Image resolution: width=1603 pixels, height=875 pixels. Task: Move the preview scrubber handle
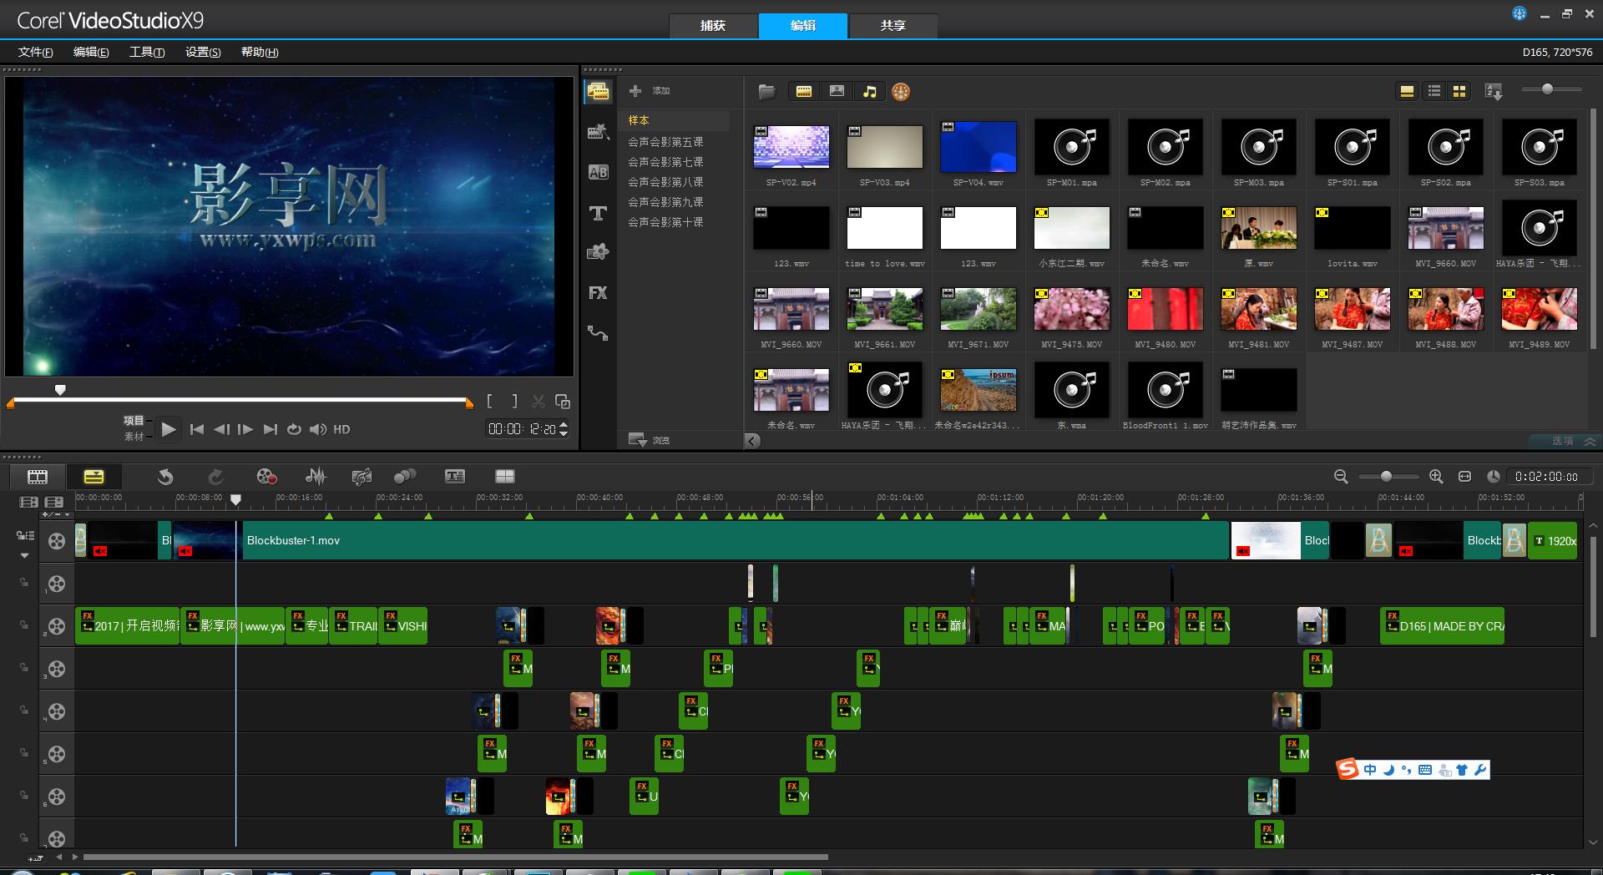click(x=60, y=390)
